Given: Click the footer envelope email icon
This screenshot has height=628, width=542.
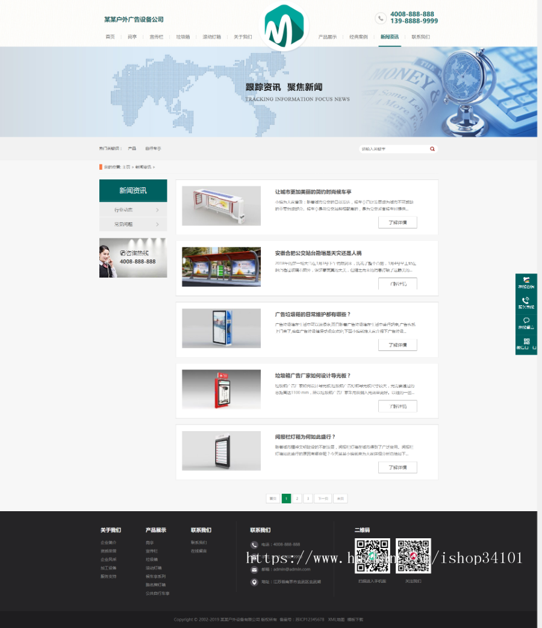Looking at the screenshot, I should pos(254,570).
